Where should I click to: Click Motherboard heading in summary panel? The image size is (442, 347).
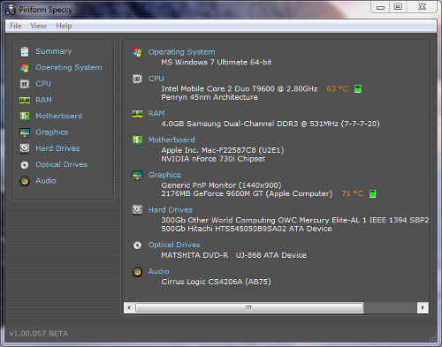(x=171, y=140)
